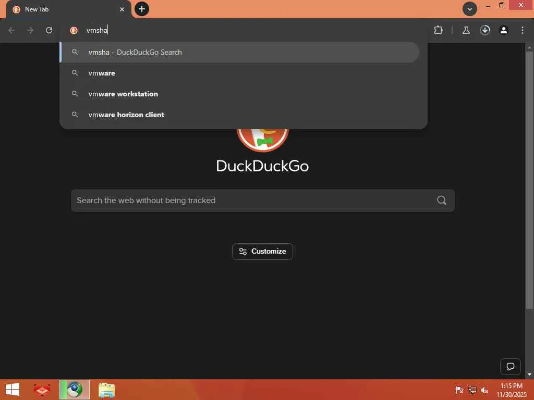This screenshot has width=534, height=400.
Task: Open the Action Center flag tray icon
Action: click(x=459, y=390)
